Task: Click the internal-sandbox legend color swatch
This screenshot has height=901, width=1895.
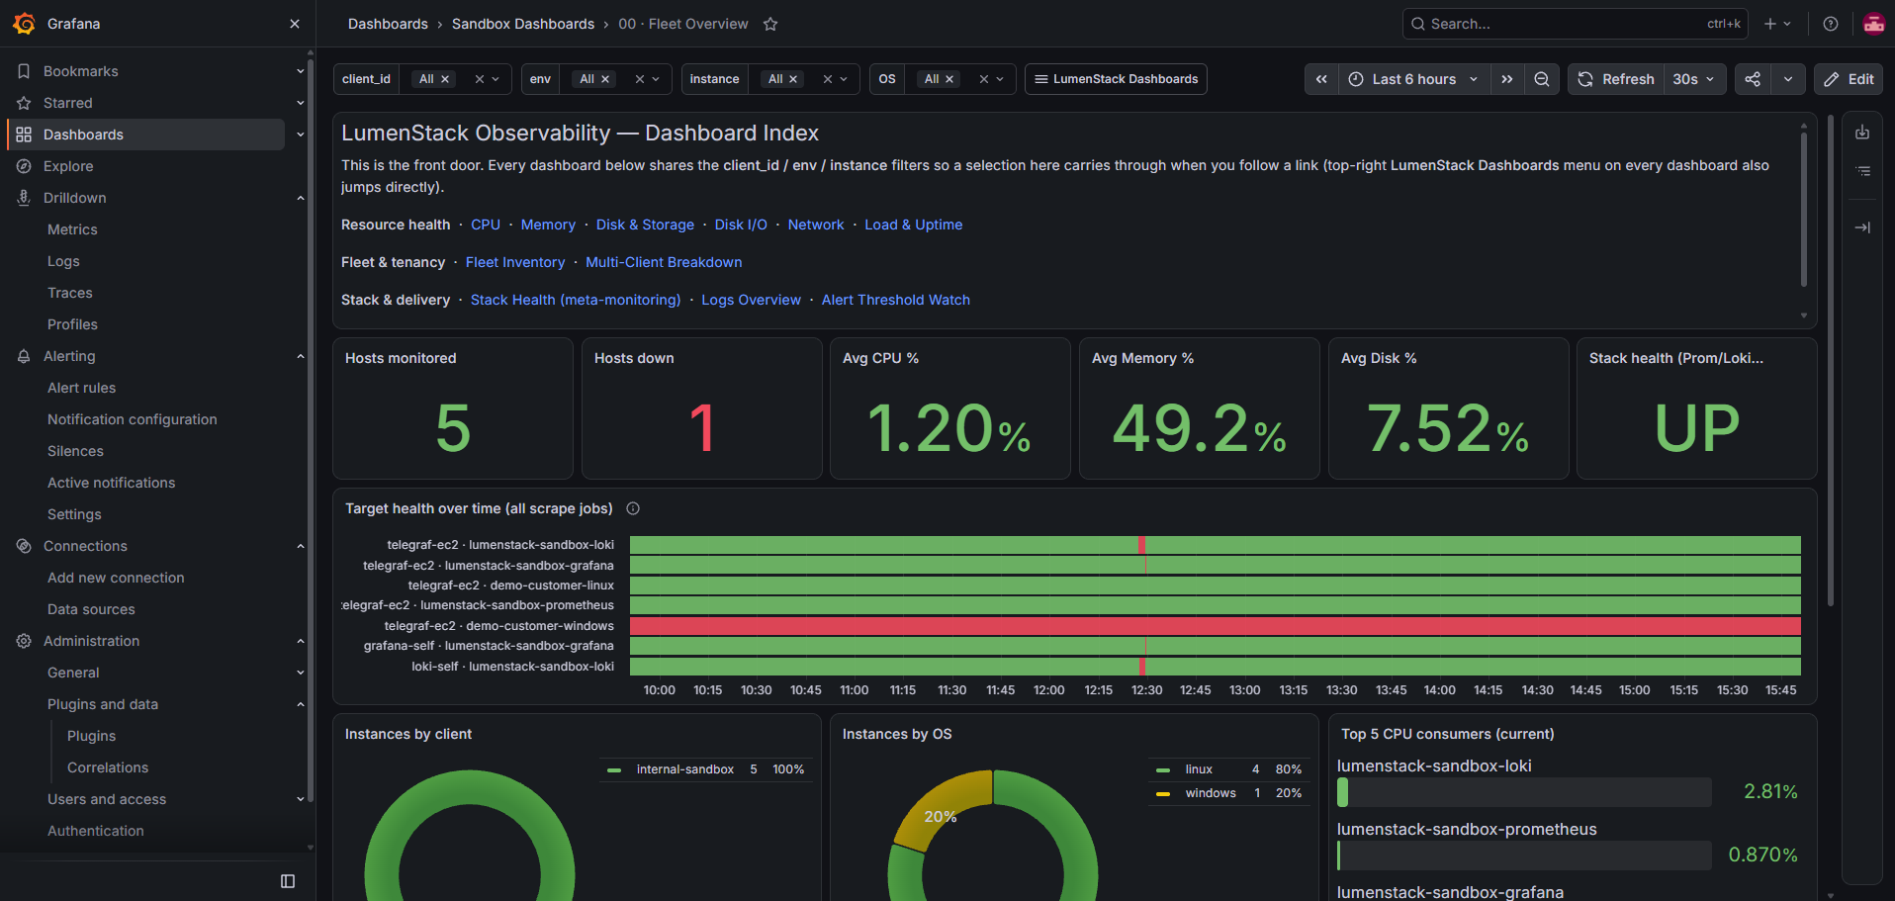Action: [x=614, y=769]
